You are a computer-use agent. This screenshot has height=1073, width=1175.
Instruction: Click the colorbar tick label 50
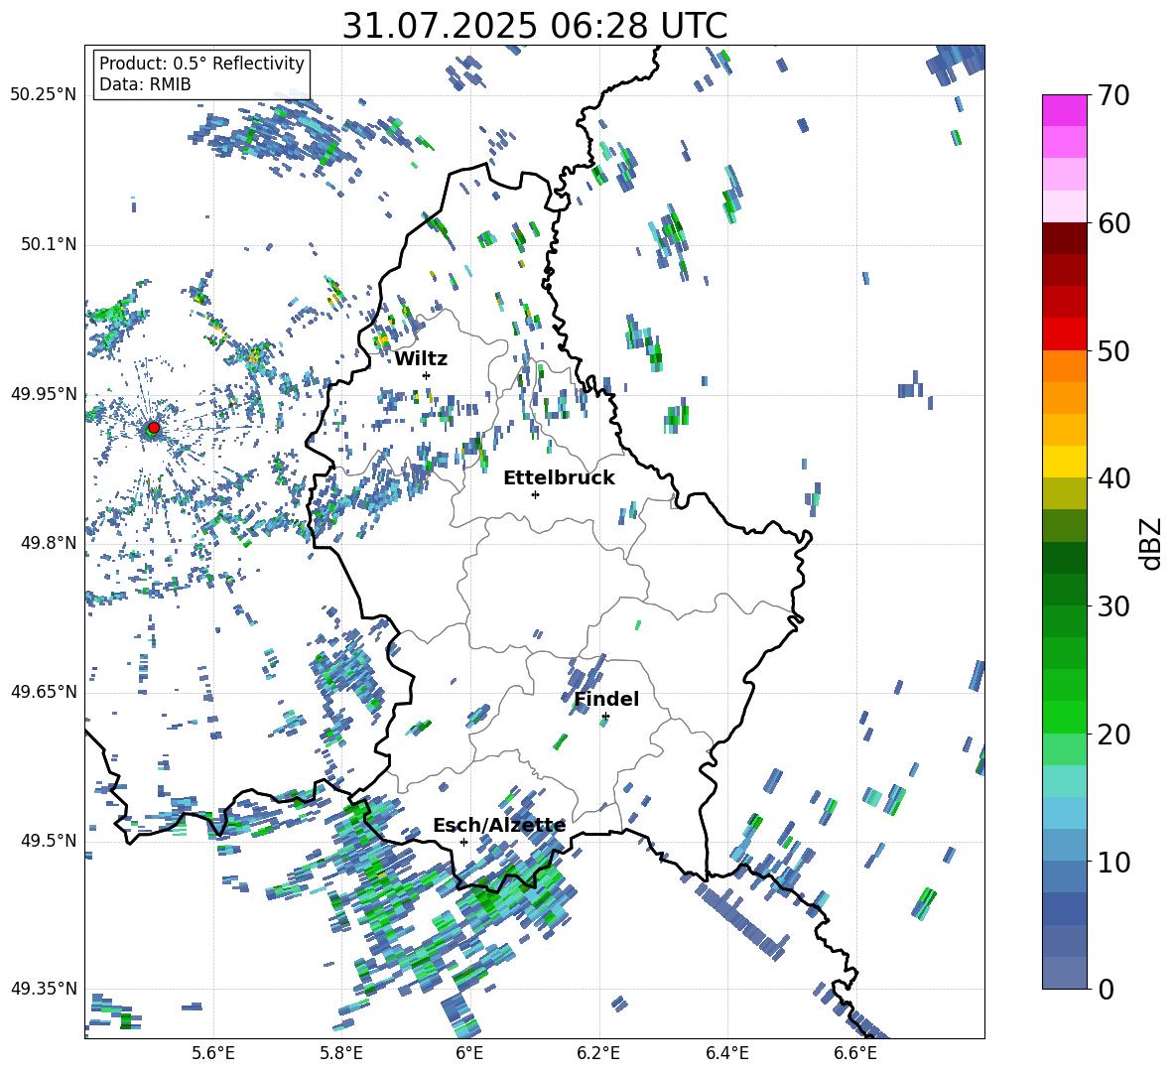point(1113,350)
